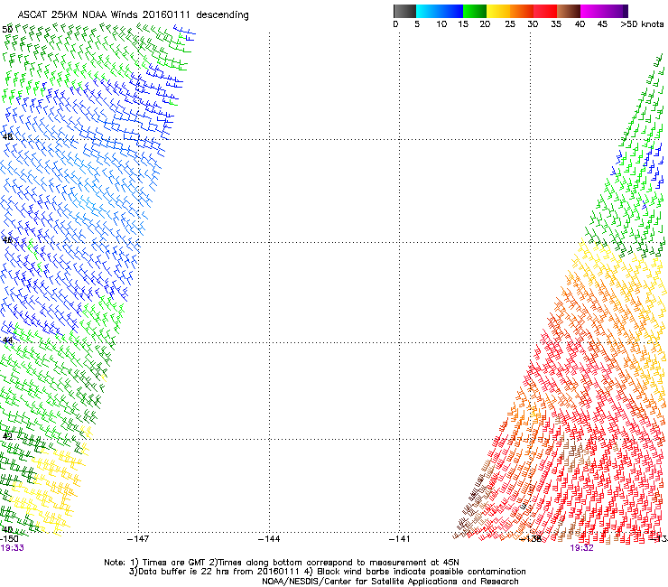The width and height of the screenshot is (668, 587).
Task: Click the '42' latitude label
Action: click(x=7, y=436)
